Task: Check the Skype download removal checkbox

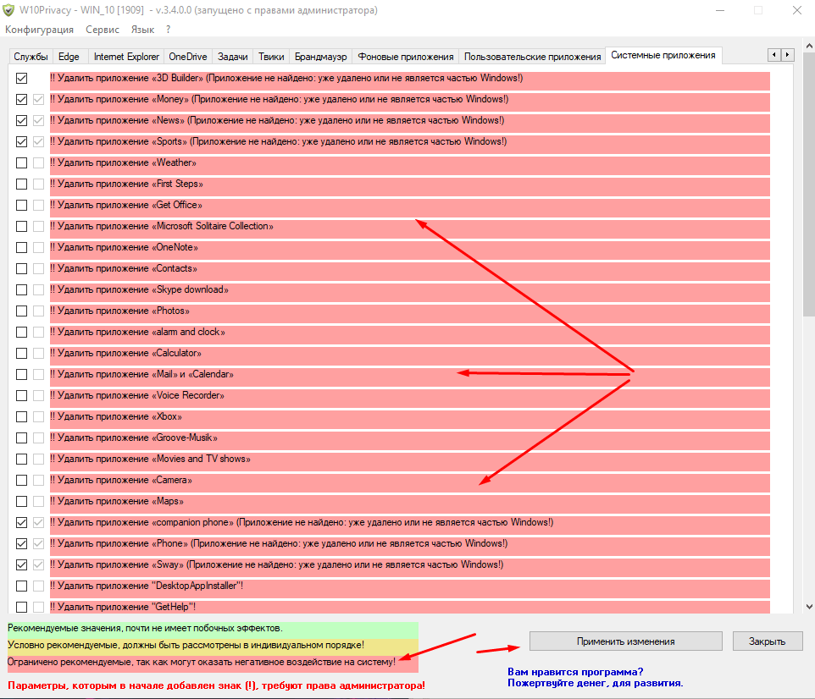Action: tap(21, 289)
